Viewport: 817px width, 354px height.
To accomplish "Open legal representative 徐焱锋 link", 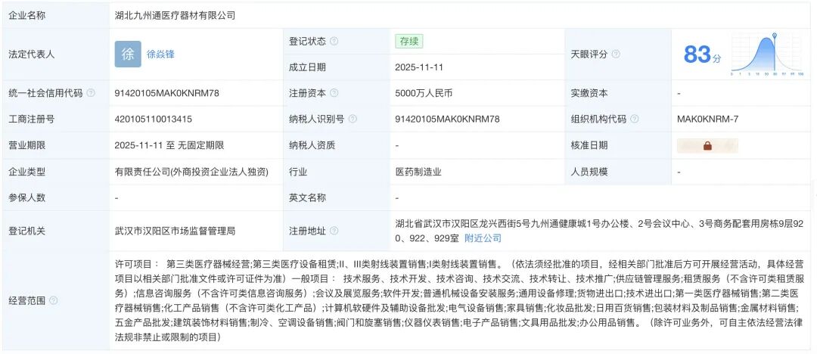I will click(x=160, y=54).
